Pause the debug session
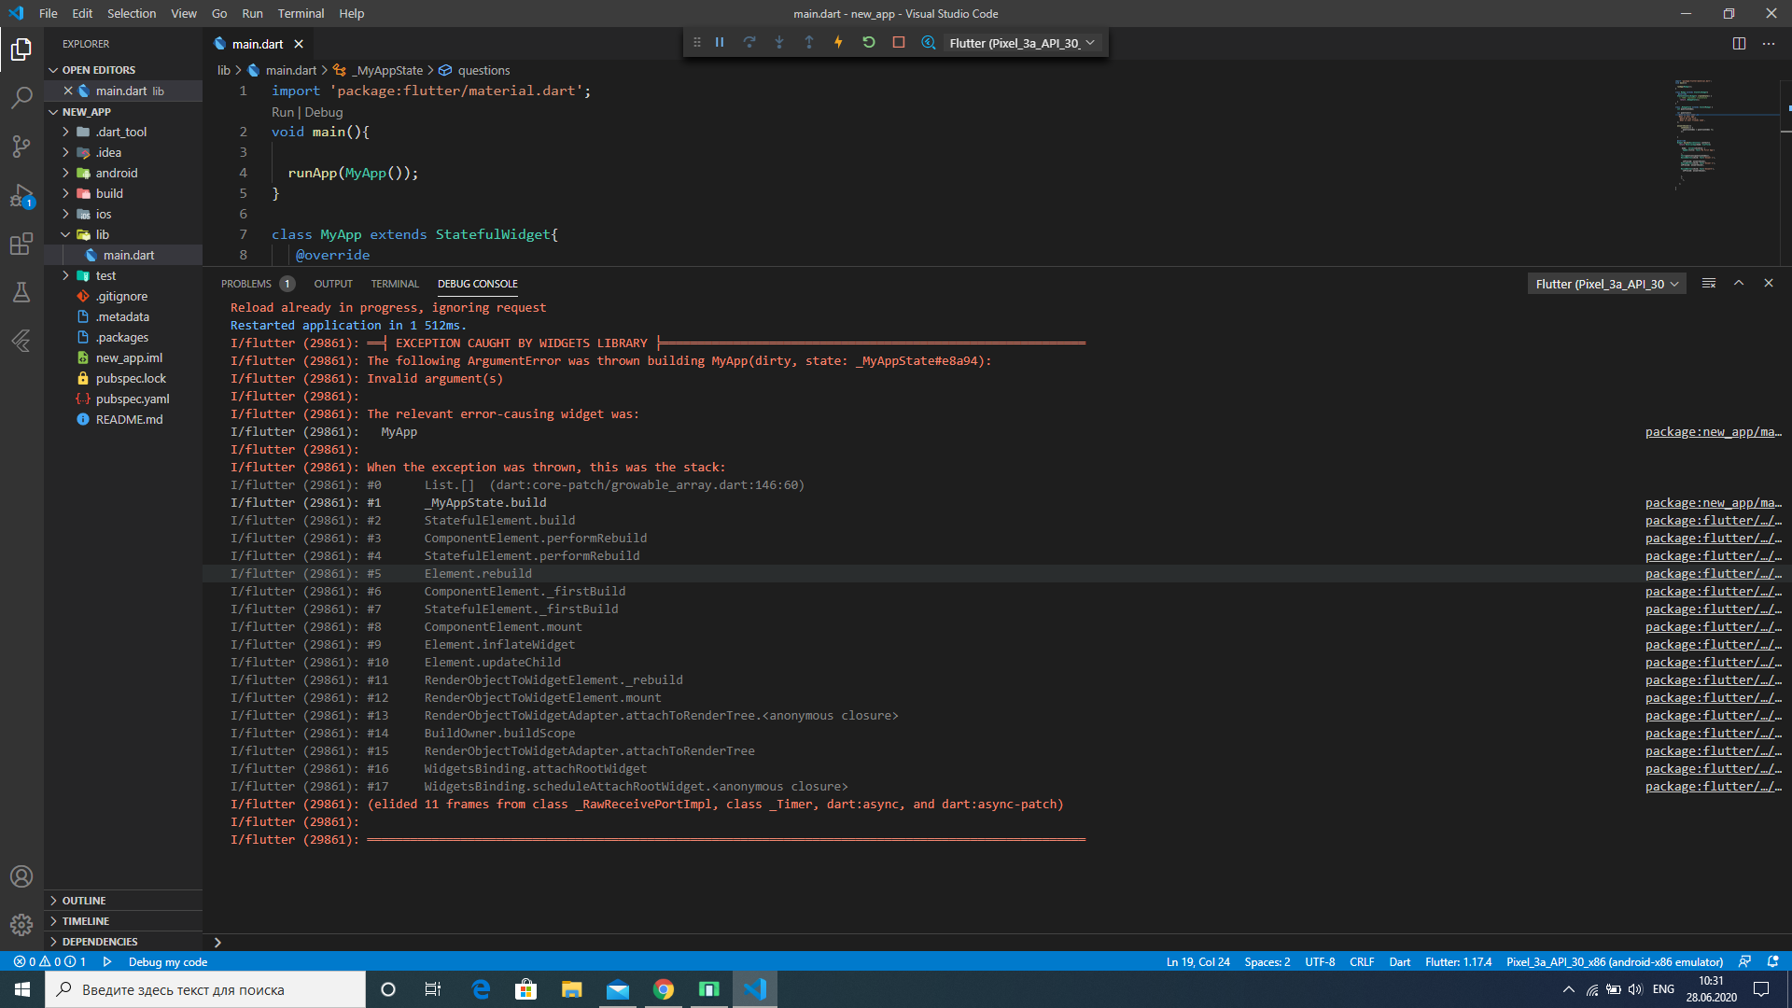 pyautogui.click(x=720, y=43)
